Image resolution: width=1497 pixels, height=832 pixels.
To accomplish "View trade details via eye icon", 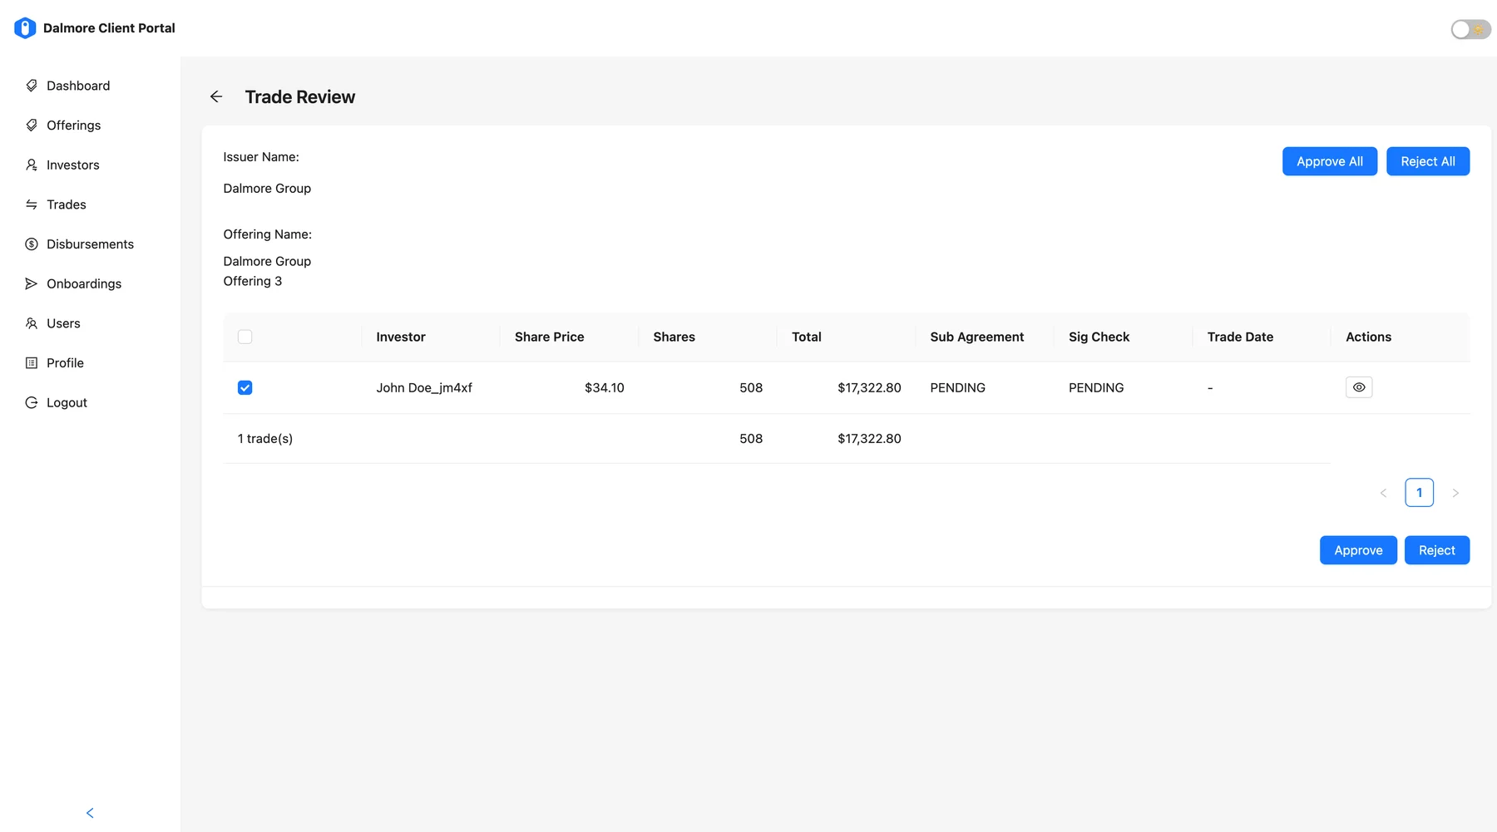I will [x=1359, y=387].
